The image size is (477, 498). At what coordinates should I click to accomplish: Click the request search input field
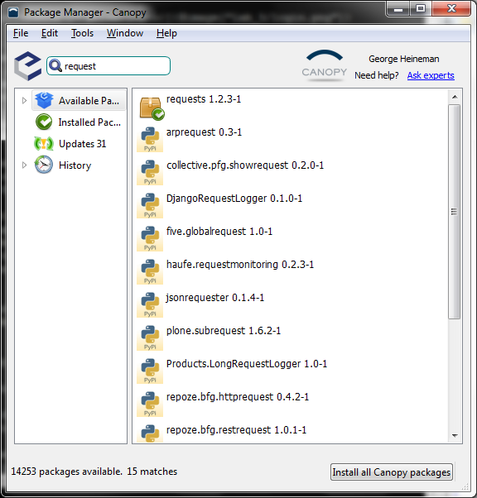[108, 65]
